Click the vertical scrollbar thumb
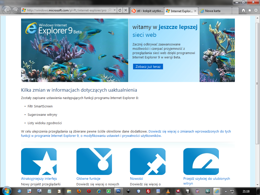Screen dimensions: 260x195 257,83
